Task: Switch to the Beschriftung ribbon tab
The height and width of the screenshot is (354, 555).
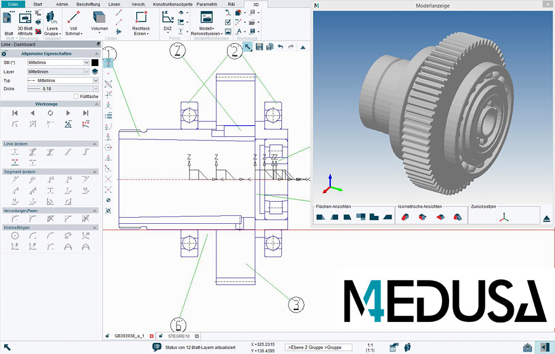Action: (x=88, y=4)
